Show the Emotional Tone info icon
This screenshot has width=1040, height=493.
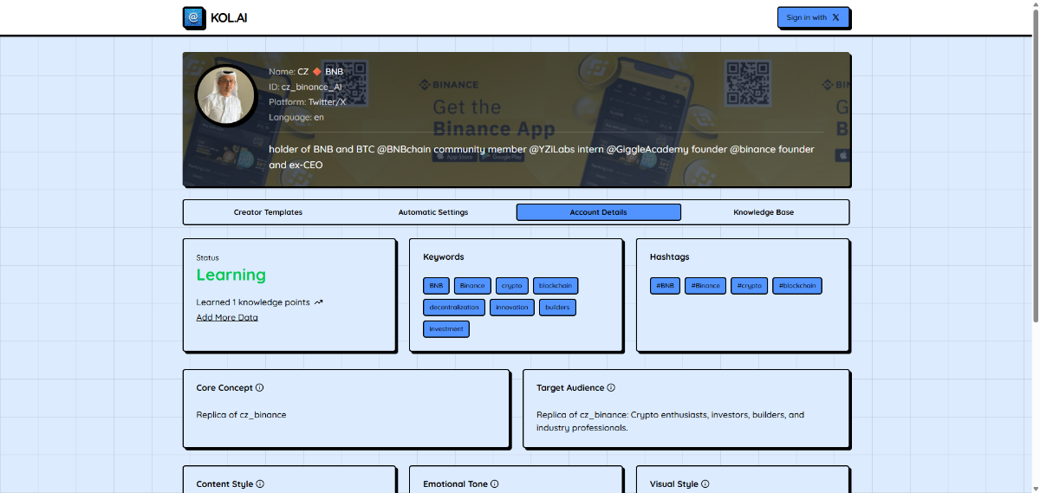pyautogui.click(x=495, y=484)
